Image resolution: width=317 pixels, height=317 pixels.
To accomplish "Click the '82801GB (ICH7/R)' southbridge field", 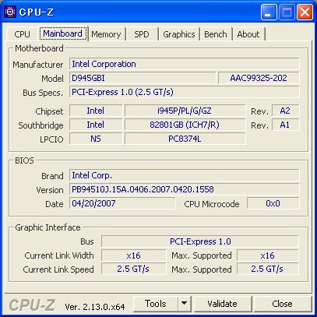I will [x=185, y=125].
